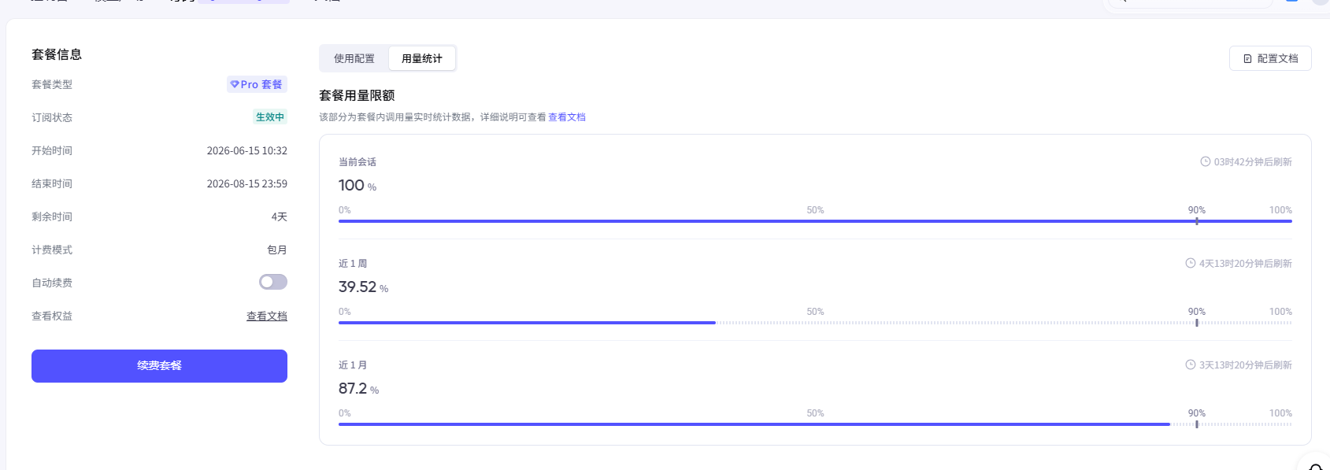Viewport: 1330px width, 470px height.
Task: Click the clock icon beside 03时42分钟后刷新
Action: (x=1205, y=161)
